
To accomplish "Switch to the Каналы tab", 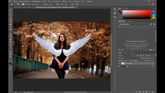I will pyautogui.click(x=126, y=52).
